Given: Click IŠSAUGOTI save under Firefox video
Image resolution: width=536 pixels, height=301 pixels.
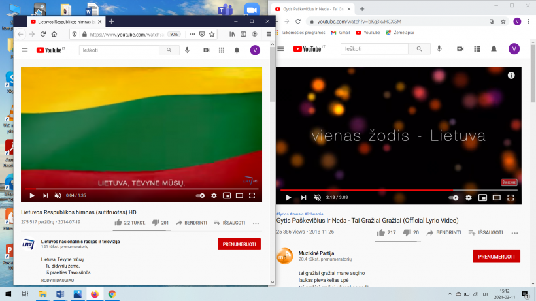Looking at the screenshot, I should [229, 223].
